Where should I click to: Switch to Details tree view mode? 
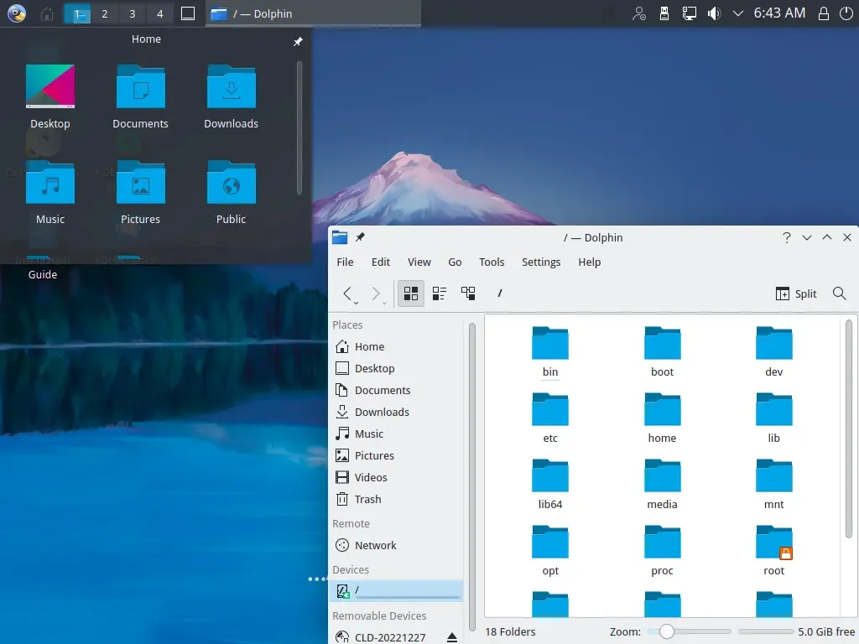coord(468,293)
